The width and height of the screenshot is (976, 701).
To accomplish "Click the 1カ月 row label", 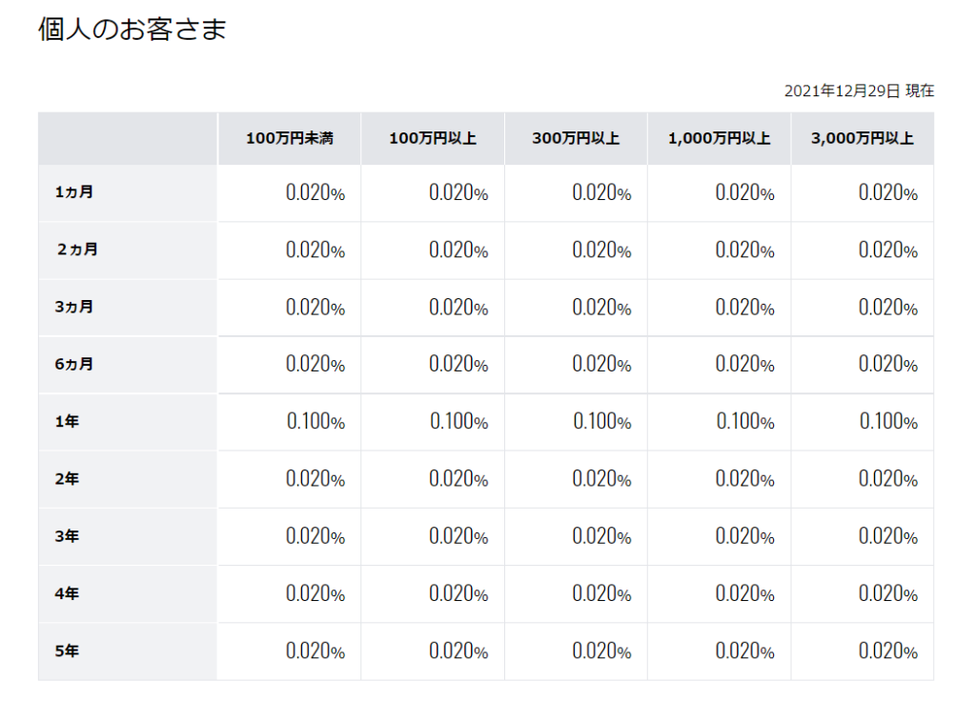I will pyautogui.click(x=74, y=192).
